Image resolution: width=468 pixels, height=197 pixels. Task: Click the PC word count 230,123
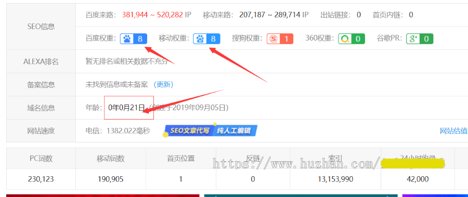41,179
